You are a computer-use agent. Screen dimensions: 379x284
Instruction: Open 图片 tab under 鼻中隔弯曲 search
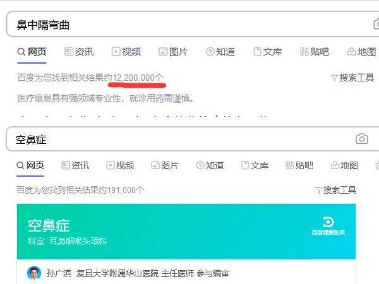pos(173,52)
